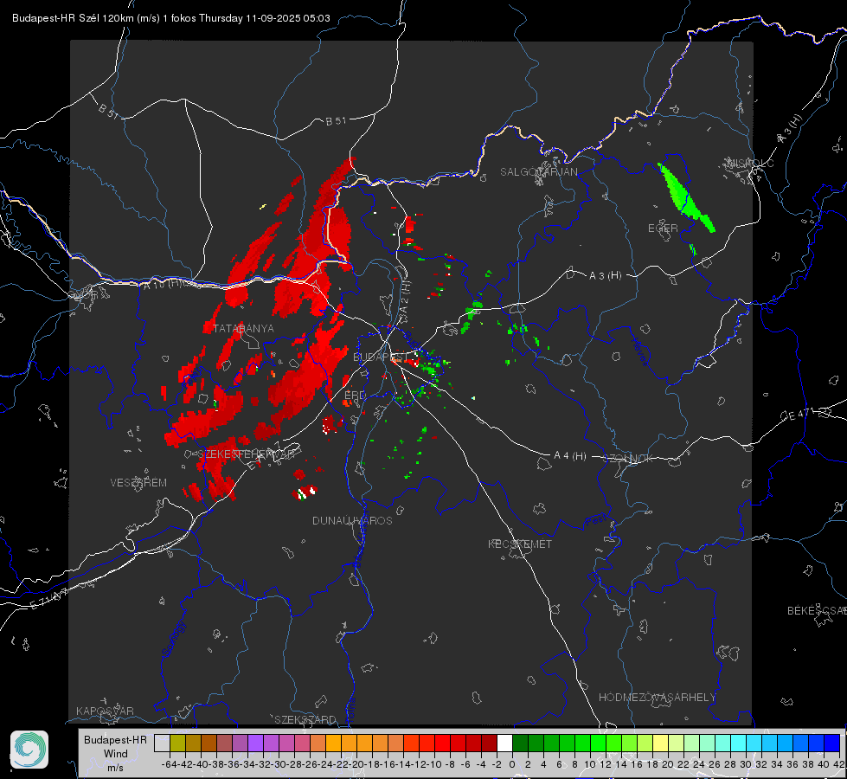Click the KECSKEMÉT city label
This screenshot has height=779, width=847.
pos(520,544)
